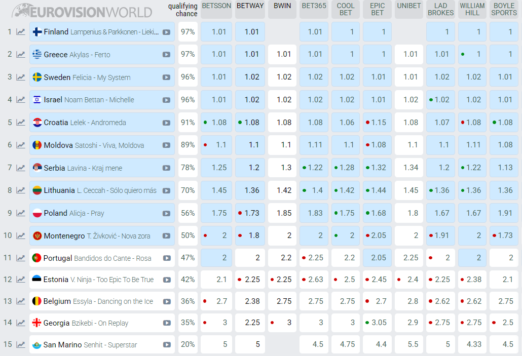Play the video for Greece's Ferto

(166, 55)
